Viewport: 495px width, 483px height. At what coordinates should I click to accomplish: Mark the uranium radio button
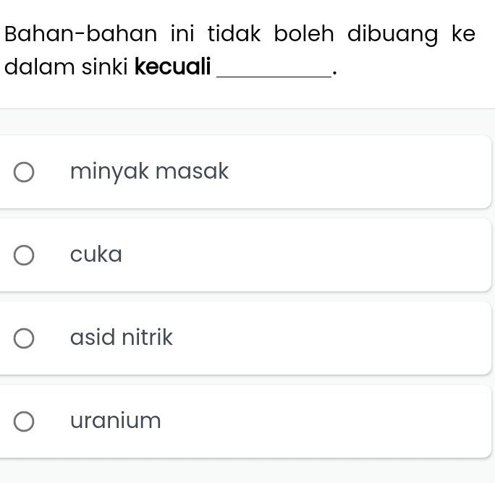[24, 422]
